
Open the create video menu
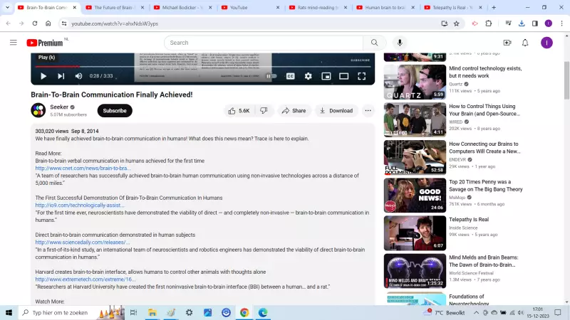(507, 43)
